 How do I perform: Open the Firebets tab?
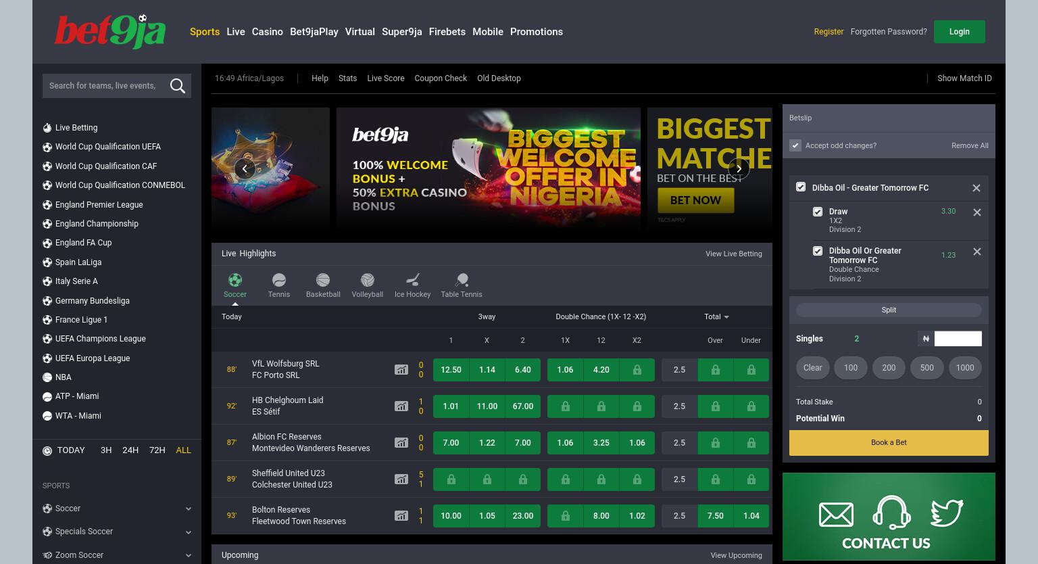(x=447, y=32)
